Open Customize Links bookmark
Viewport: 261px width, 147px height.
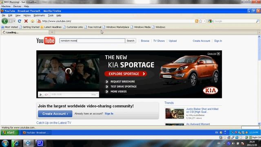(73, 27)
